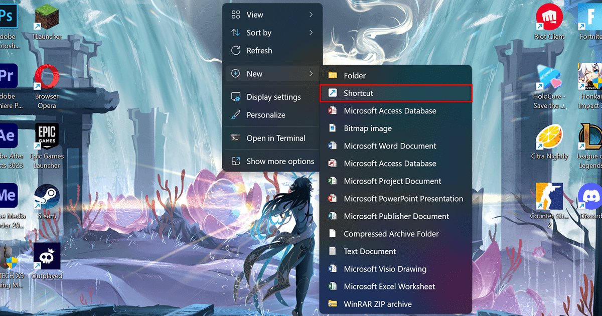Select Open in Terminal
Screen dimensions: 602x316
(272, 138)
